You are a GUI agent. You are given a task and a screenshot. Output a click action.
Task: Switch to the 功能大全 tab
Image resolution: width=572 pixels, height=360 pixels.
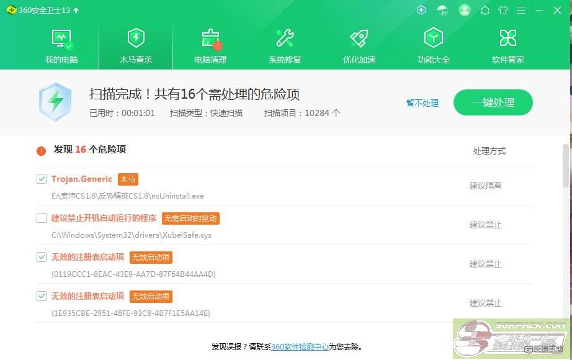point(434,47)
